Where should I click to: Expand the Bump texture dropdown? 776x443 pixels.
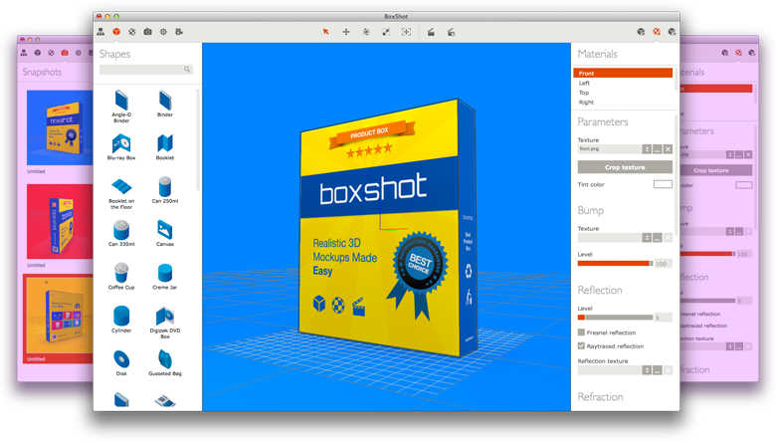pos(648,237)
